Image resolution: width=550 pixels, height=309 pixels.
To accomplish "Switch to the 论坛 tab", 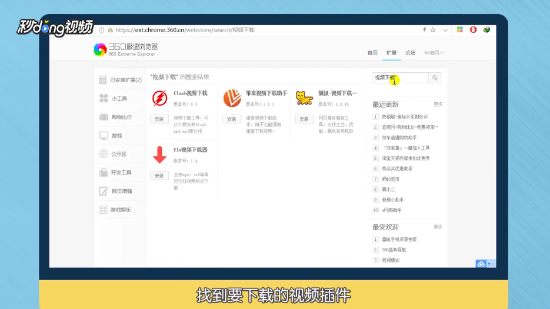I will [x=410, y=52].
